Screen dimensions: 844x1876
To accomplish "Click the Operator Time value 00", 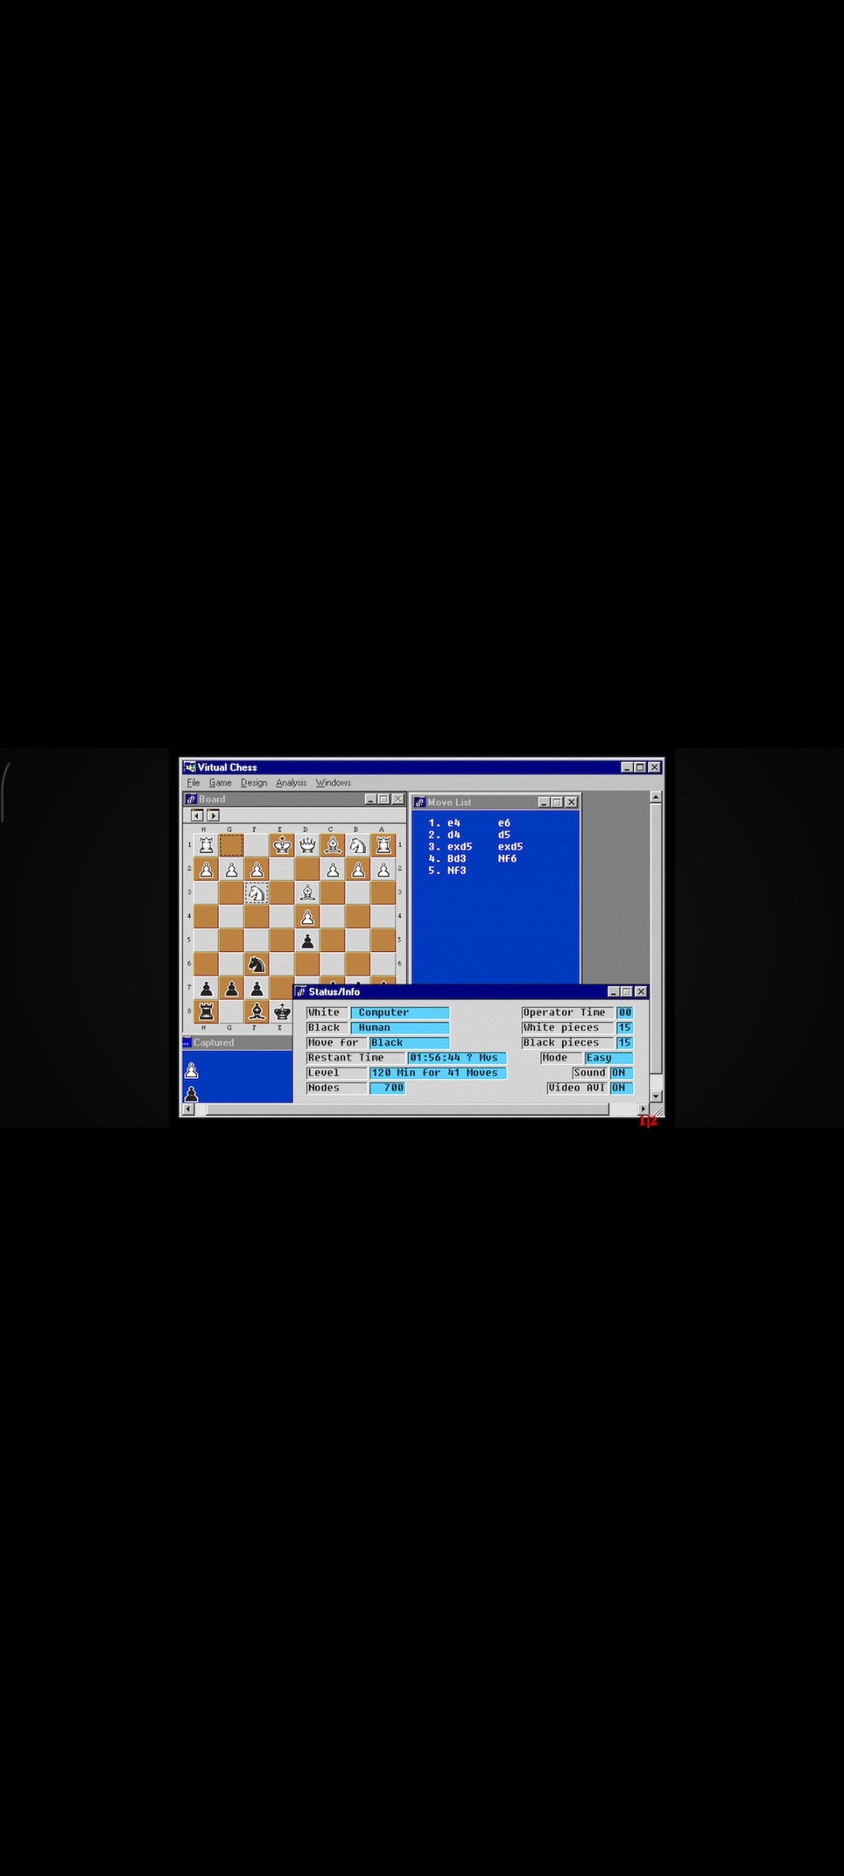I will tap(624, 1012).
